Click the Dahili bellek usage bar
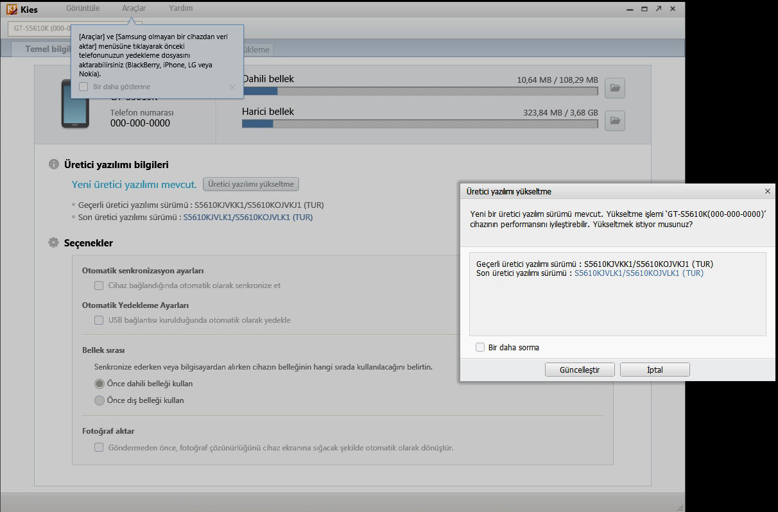Screen dimensions: 778x512 point(420,91)
